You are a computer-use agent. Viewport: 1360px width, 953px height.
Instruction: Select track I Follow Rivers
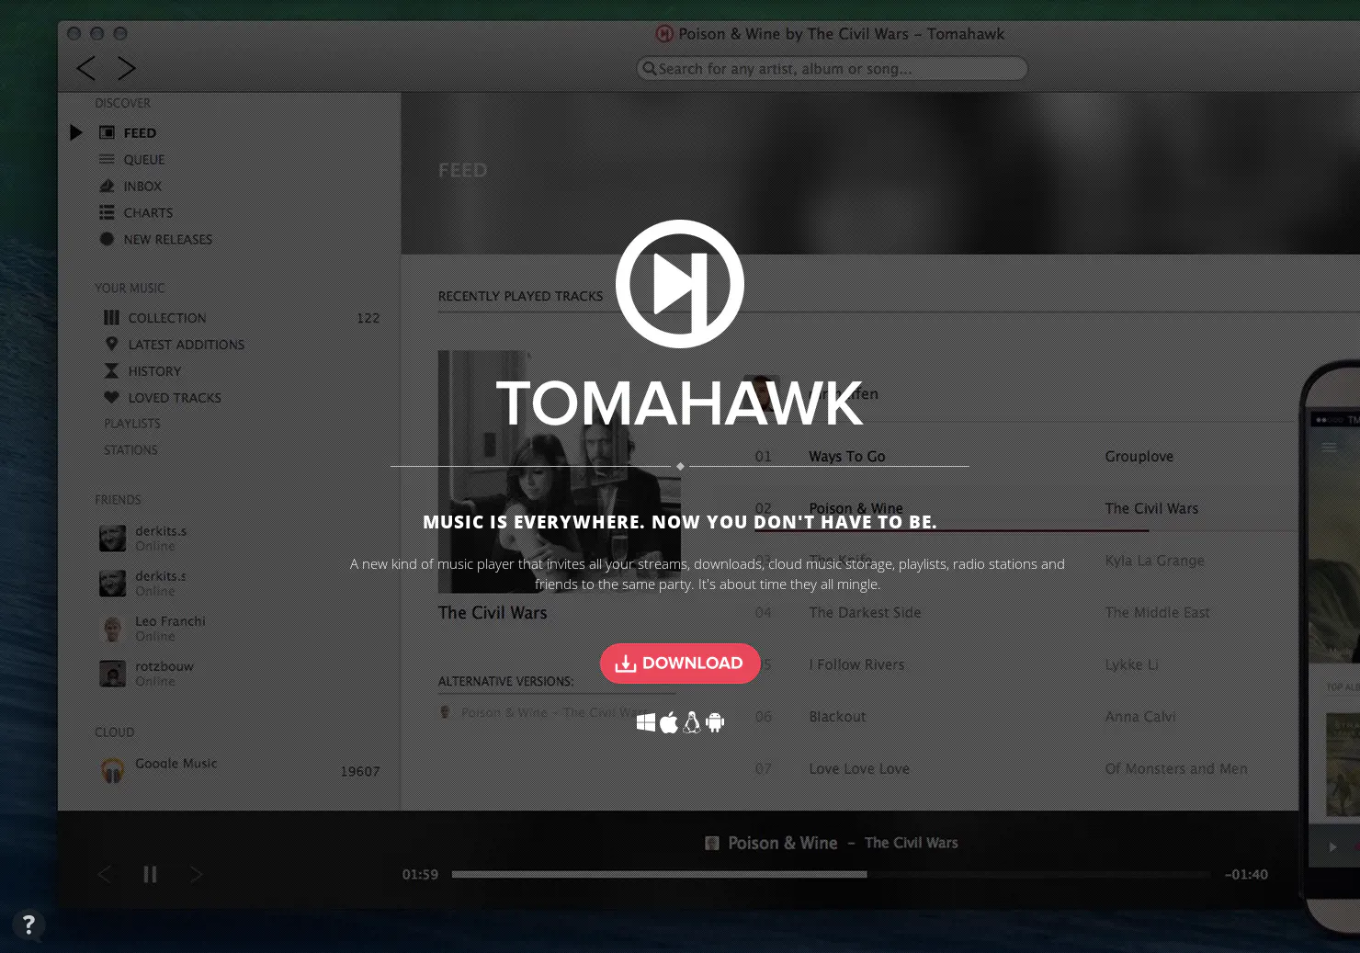point(856,665)
